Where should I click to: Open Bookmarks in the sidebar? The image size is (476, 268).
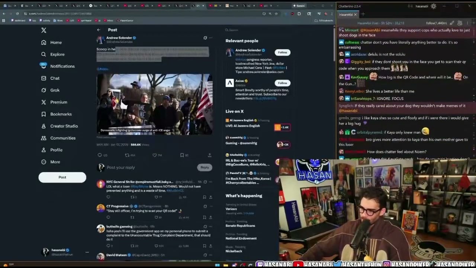click(x=57, y=114)
